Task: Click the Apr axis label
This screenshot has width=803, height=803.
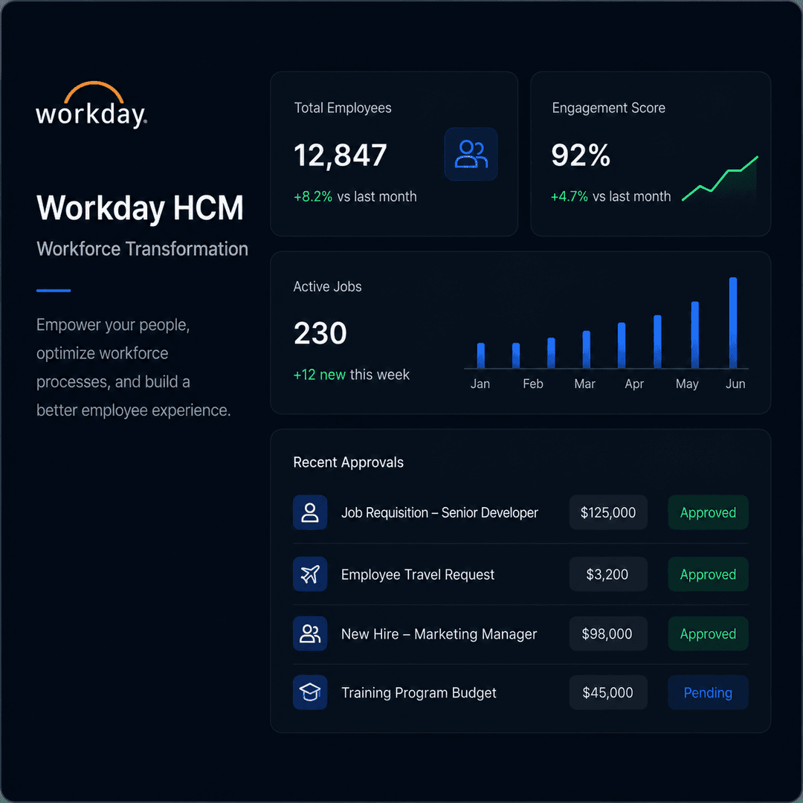Action: pyautogui.click(x=634, y=384)
